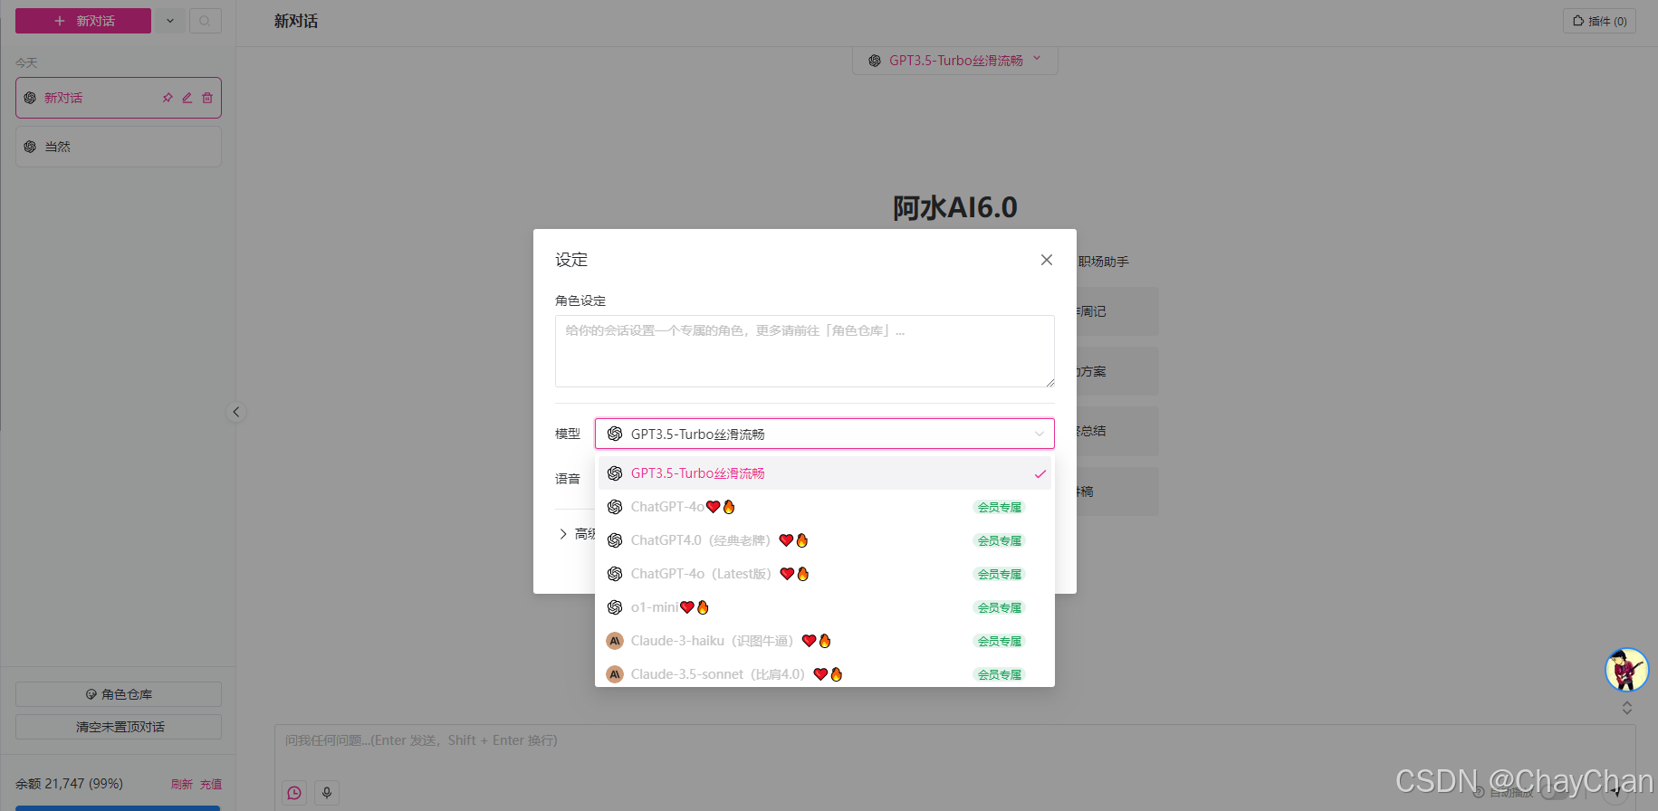Select the ChatGPT-4o model option
1658x811 pixels.
(x=825, y=507)
